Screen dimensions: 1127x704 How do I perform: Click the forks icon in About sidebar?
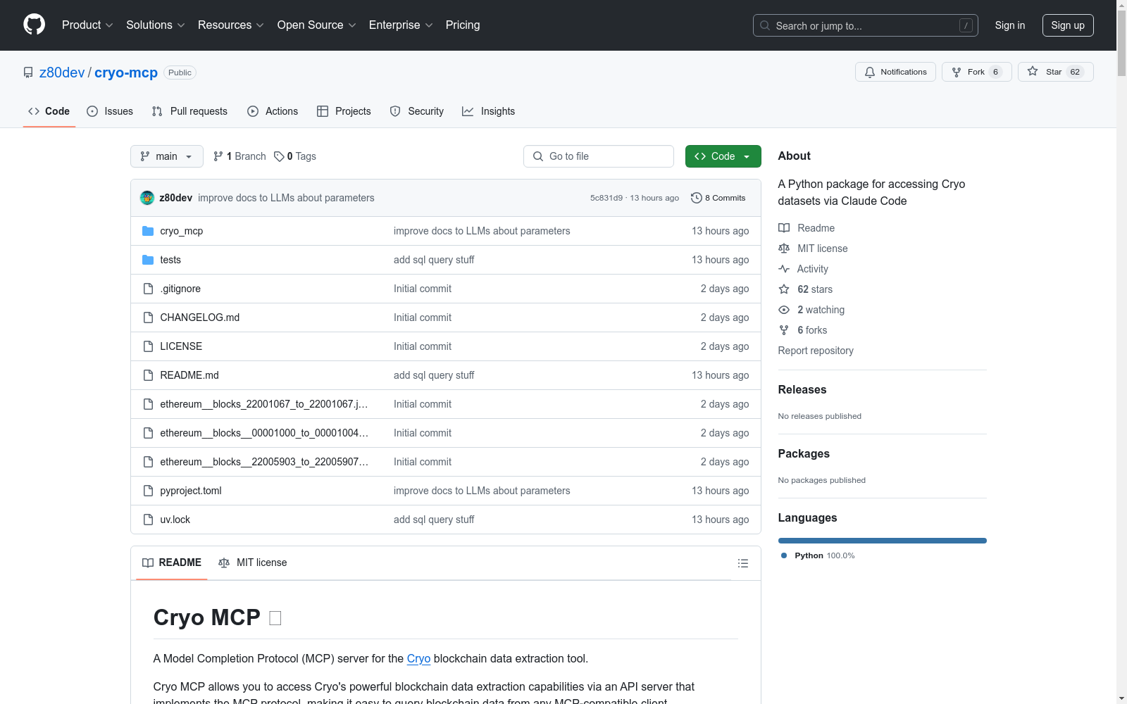(x=784, y=330)
